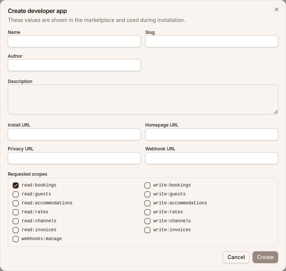
Task: Toggle the webhooks:manage scope
Action: tap(16, 239)
